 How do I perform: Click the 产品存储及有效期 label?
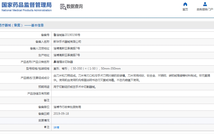point(38,94)
